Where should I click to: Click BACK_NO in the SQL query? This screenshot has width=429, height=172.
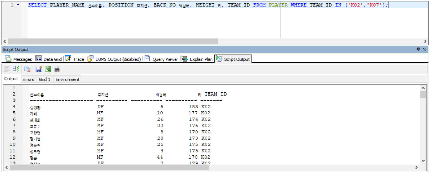click(x=165, y=5)
